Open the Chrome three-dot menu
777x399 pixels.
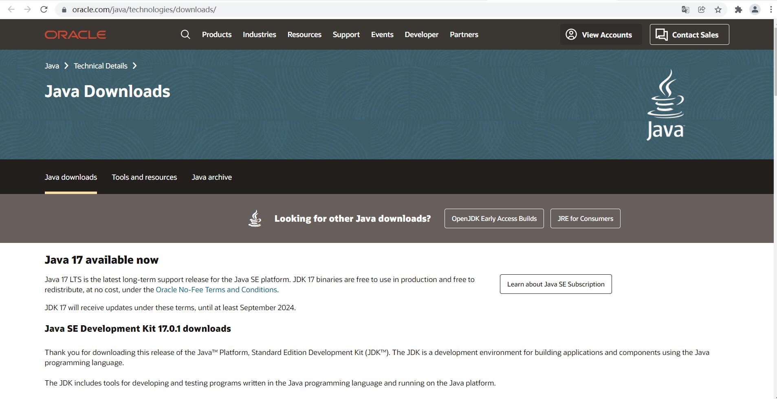(771, 9)
